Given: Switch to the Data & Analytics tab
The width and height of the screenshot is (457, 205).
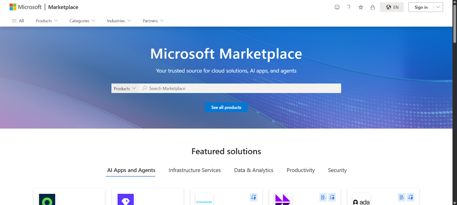Looking at the screenshot, I should (x=254, y=170).
